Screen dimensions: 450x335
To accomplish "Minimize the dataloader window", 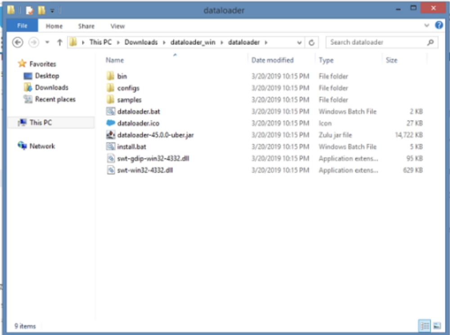I will (398, 9).
